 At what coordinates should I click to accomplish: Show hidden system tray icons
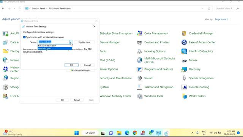tap(193, 133)
